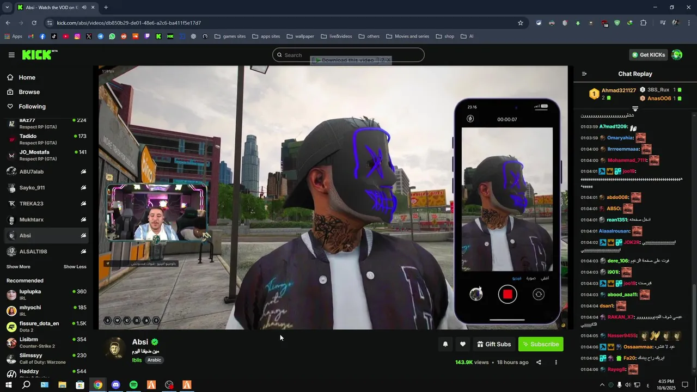Collapse the Chat Replay panel
The image size is (697, 392).
pos(584,74)
